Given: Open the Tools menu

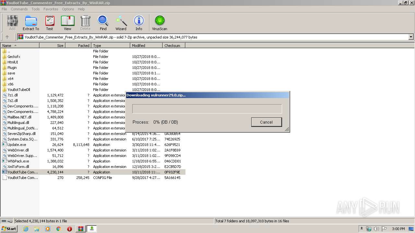Looking at the screenshot, I should pyautogui.click(x=36, y=9).
